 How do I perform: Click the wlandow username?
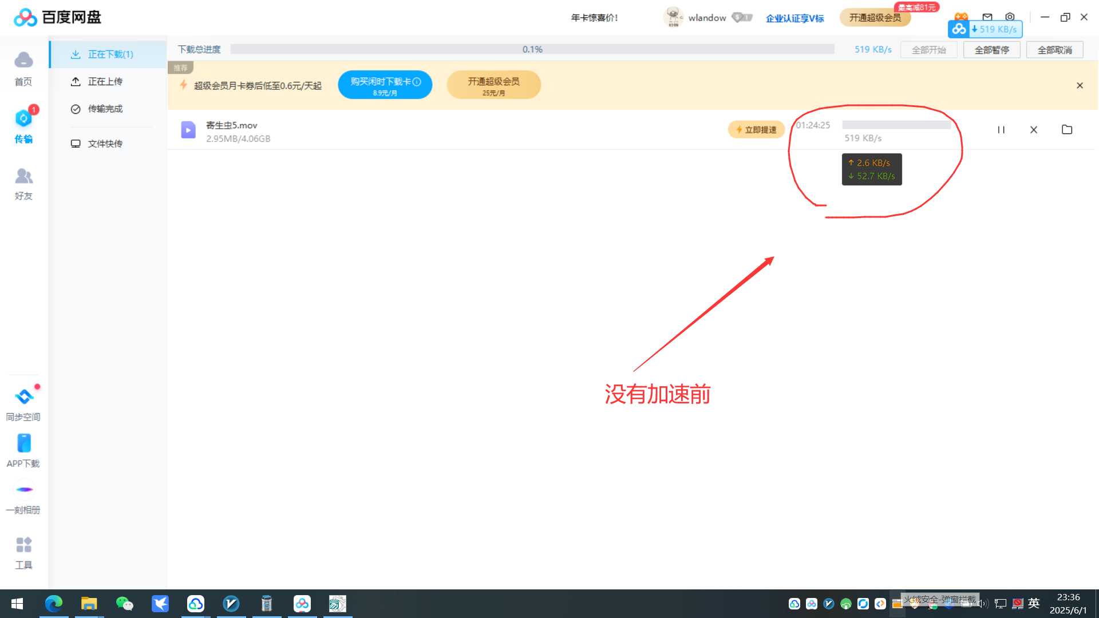point(707,18)
